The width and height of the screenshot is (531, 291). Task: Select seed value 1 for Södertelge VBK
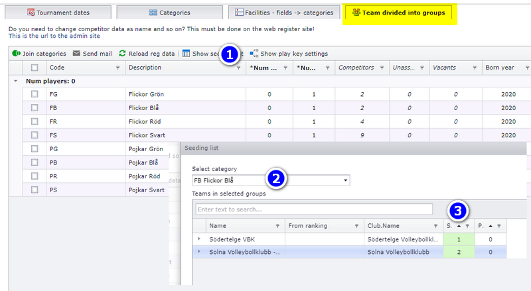(x=459, y=239)
